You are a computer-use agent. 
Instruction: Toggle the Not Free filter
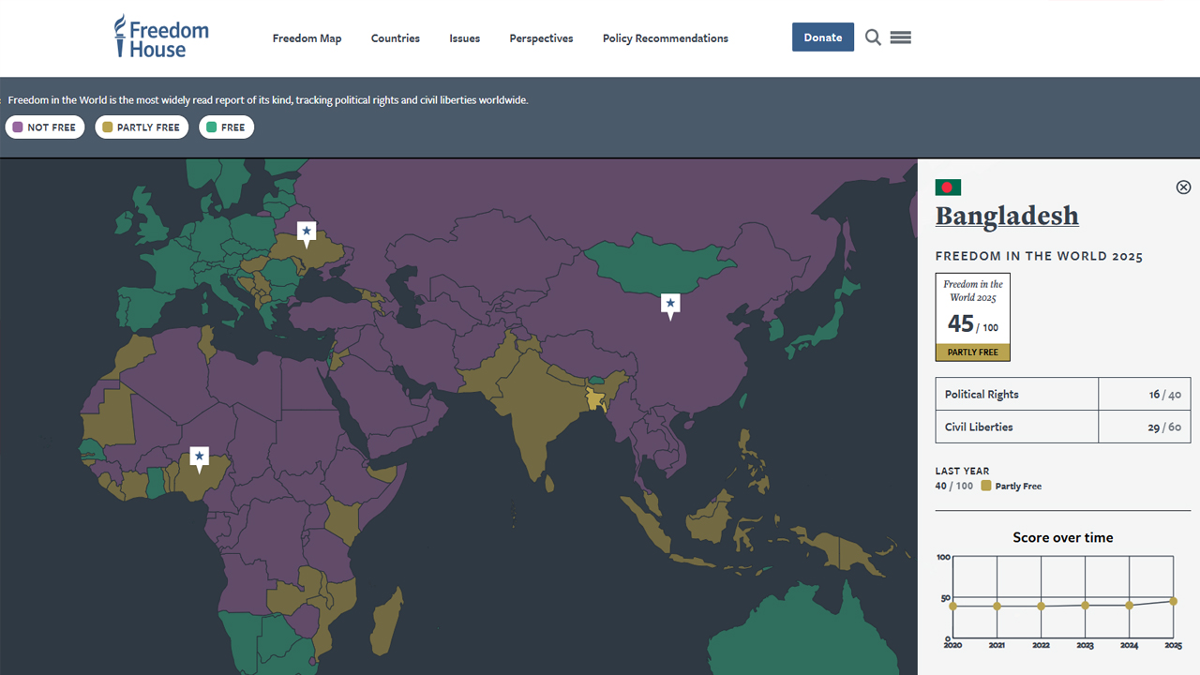[x=45, y=127]
